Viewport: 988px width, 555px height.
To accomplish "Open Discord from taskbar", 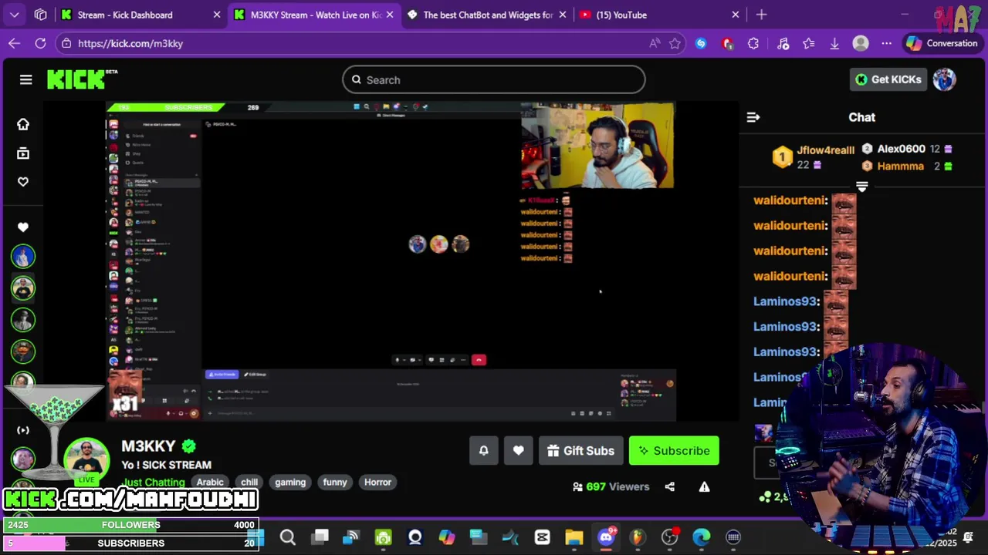I will coord(606,537).
